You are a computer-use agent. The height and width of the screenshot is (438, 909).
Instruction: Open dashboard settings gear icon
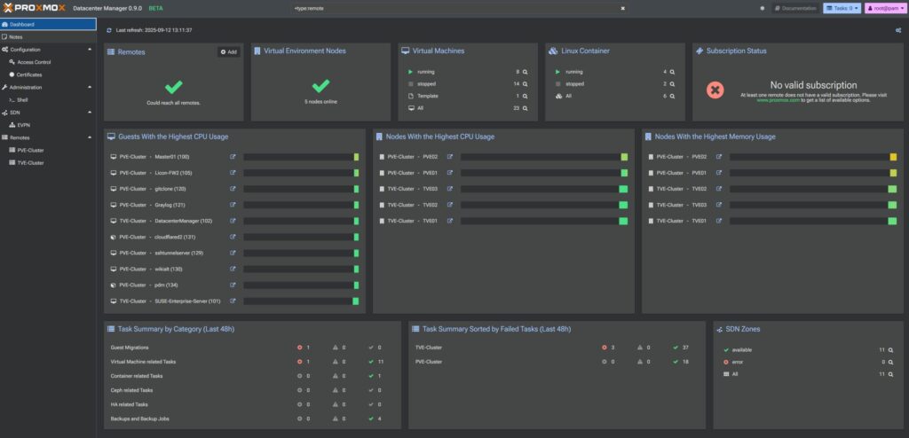[898, 30]
